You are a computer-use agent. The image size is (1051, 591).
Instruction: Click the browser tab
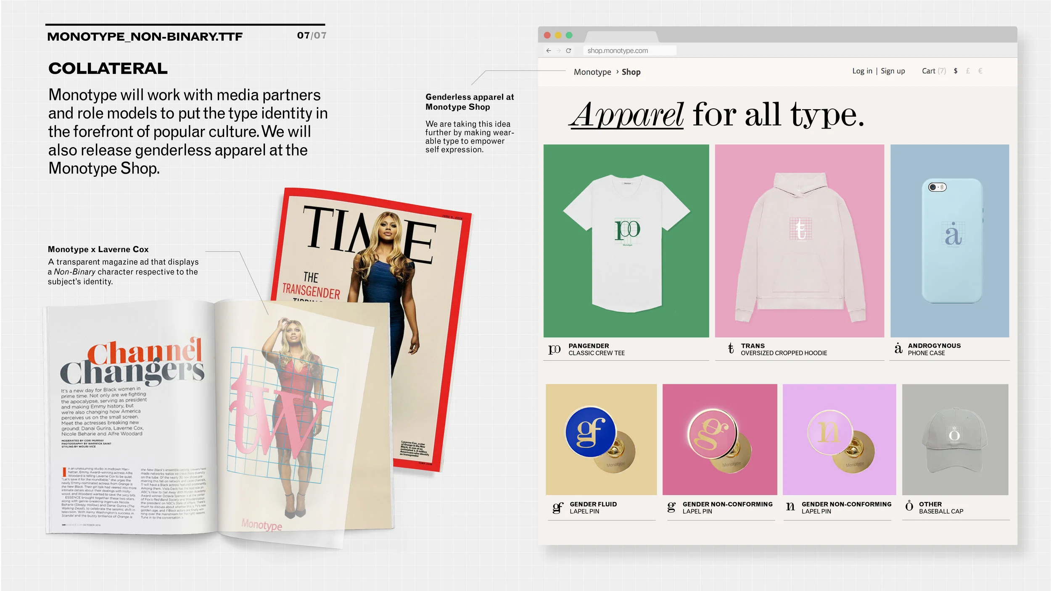pyautogui.click(x=621, y=37)
